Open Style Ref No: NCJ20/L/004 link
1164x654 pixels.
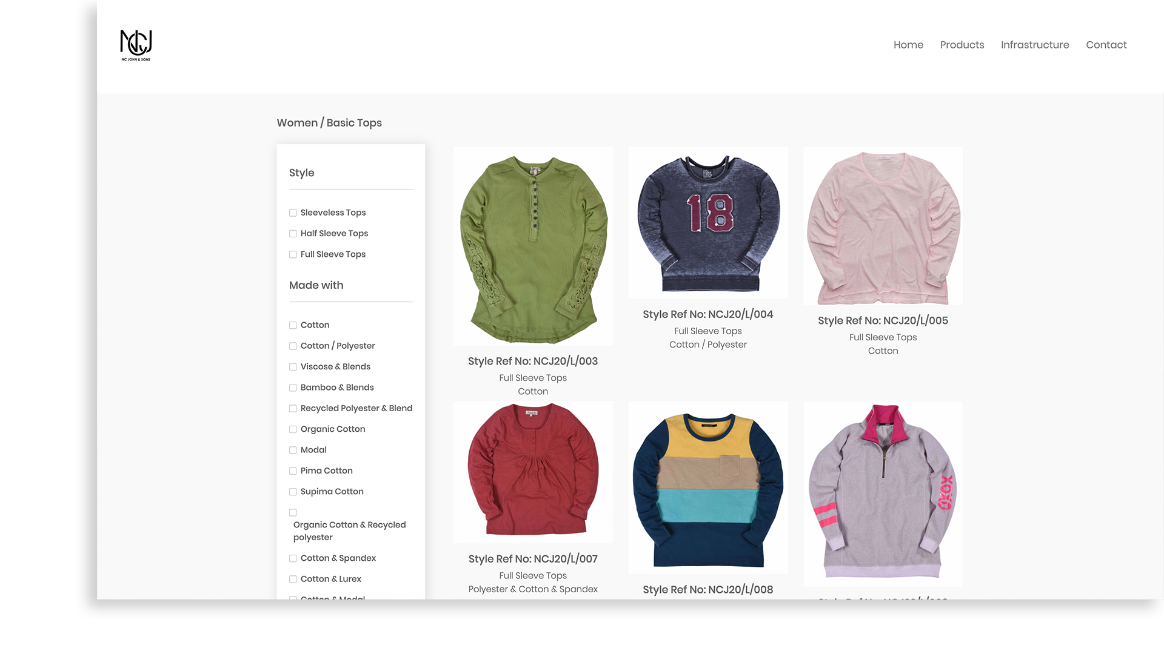(x=707, y=314)
